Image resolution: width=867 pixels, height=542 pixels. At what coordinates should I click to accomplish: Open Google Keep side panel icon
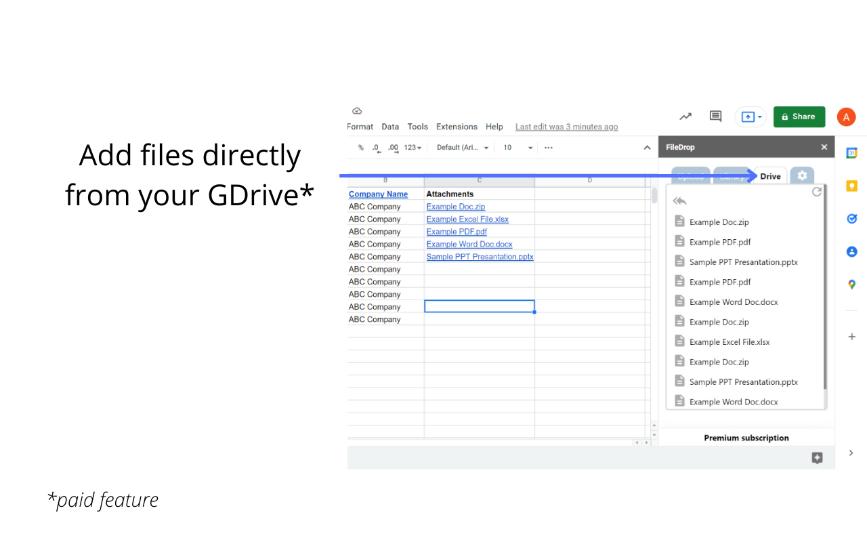tap(852, 186)
